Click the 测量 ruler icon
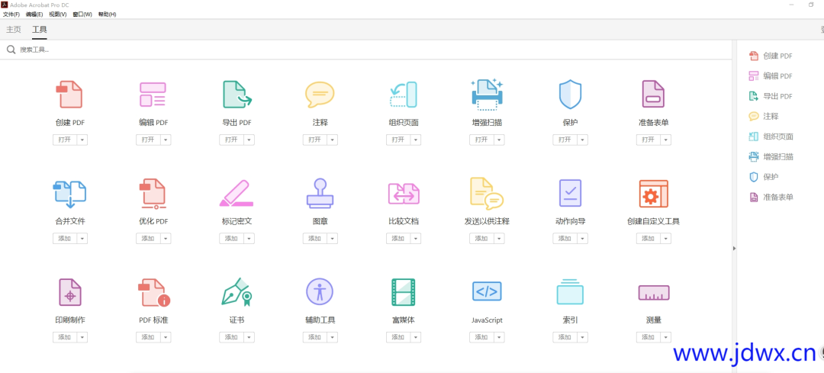The width and height of the screenshot is (824, 373). [x=653, y=293]
